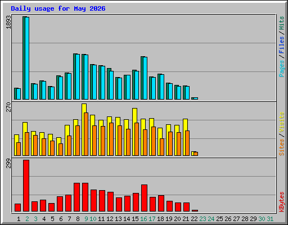Click day 14 on the x-axis
This screenshot has height=225, width=288.
(127, 219)
